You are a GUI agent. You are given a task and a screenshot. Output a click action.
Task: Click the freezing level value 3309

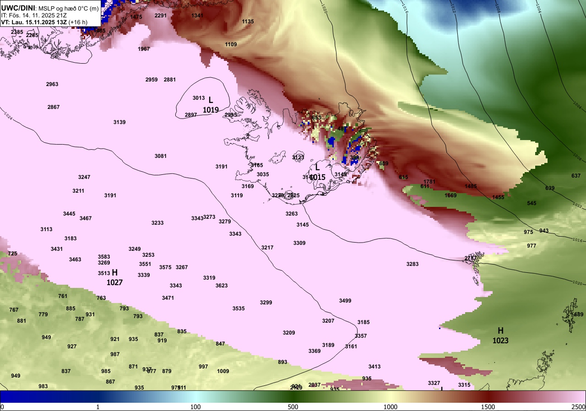tap(299, 243)
